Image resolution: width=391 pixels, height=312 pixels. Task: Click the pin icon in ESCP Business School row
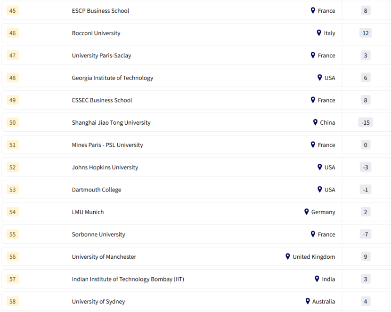pos(313,10)
